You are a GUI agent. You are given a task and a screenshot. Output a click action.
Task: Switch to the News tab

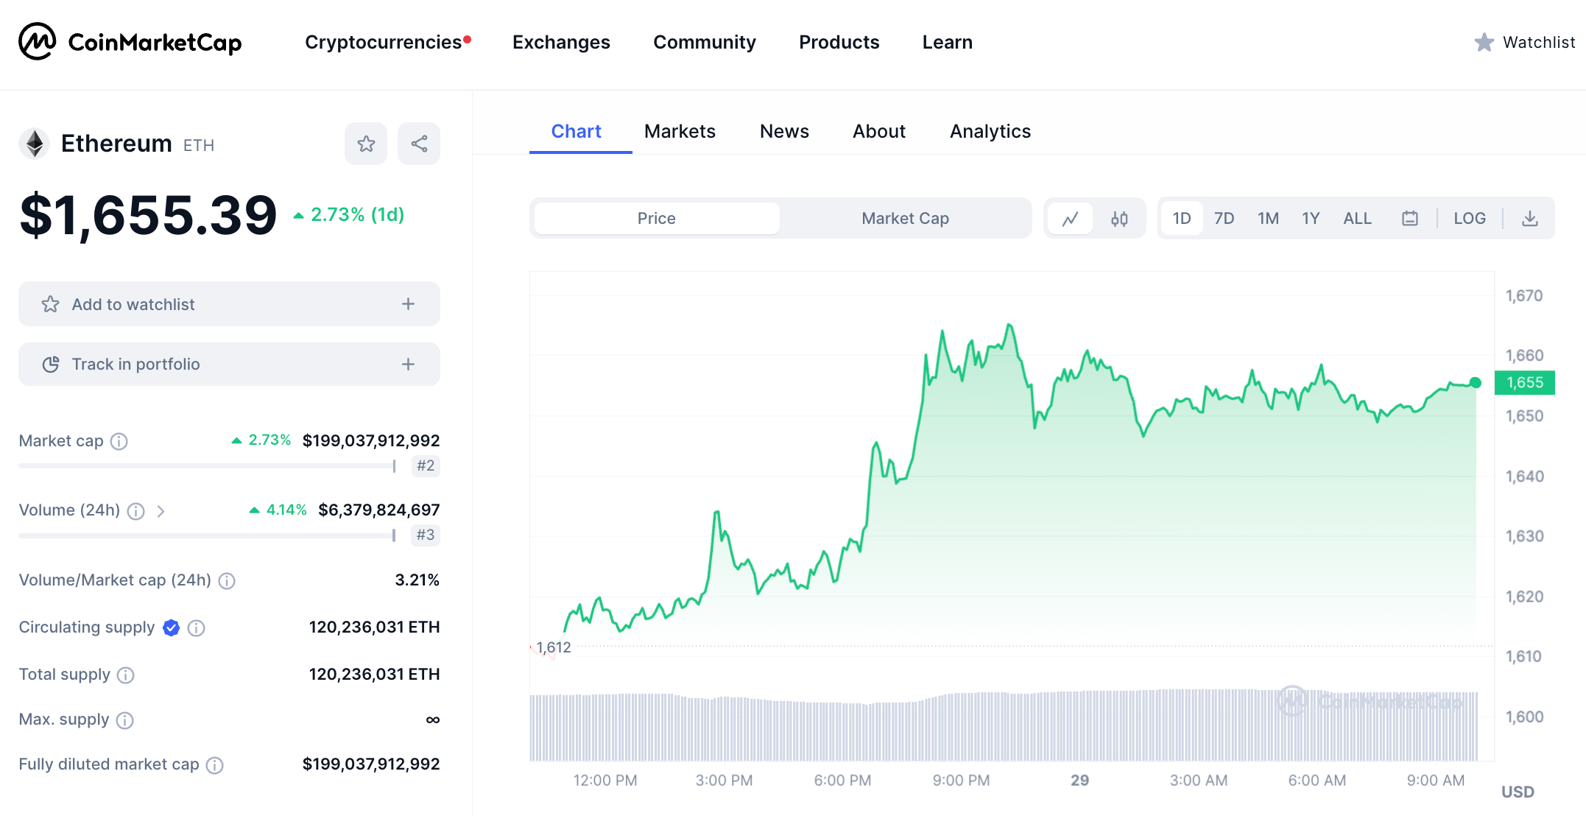pyautogui.click(x=784, y=132)
